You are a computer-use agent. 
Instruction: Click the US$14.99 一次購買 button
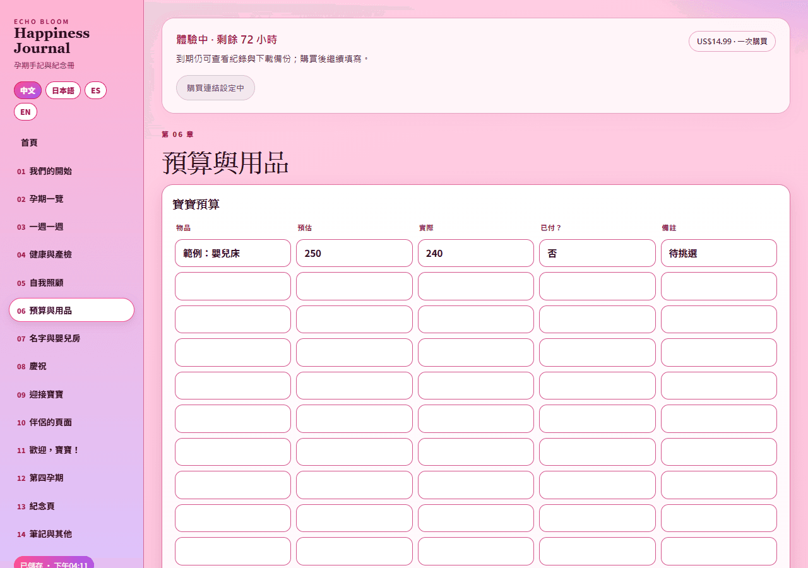(x=732, y=41)
